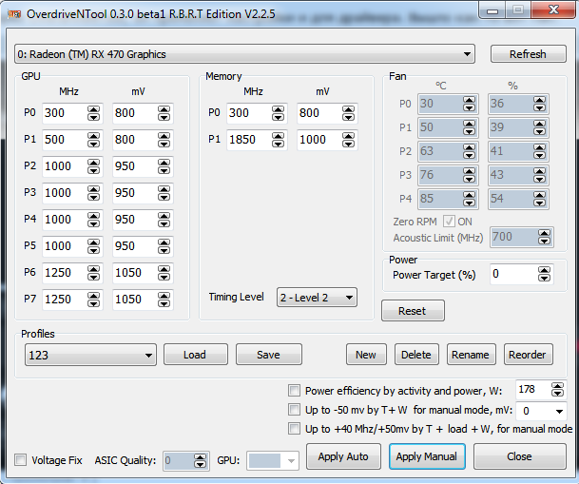579x484 pixels.
Task: Click the Memory P0 mV spinner arrows
Action: pos(348,113)
